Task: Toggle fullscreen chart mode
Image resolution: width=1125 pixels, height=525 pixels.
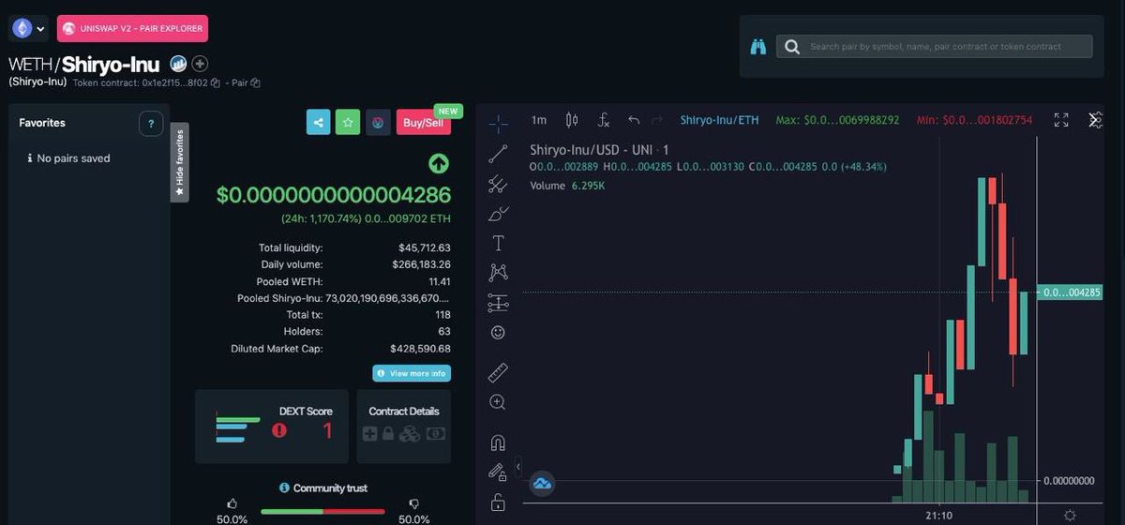Action: pyautogui.click(x=1061, y=120)
